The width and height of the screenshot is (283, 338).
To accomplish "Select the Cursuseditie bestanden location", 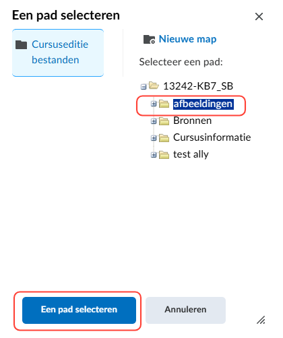I will [x=58, y=53].
